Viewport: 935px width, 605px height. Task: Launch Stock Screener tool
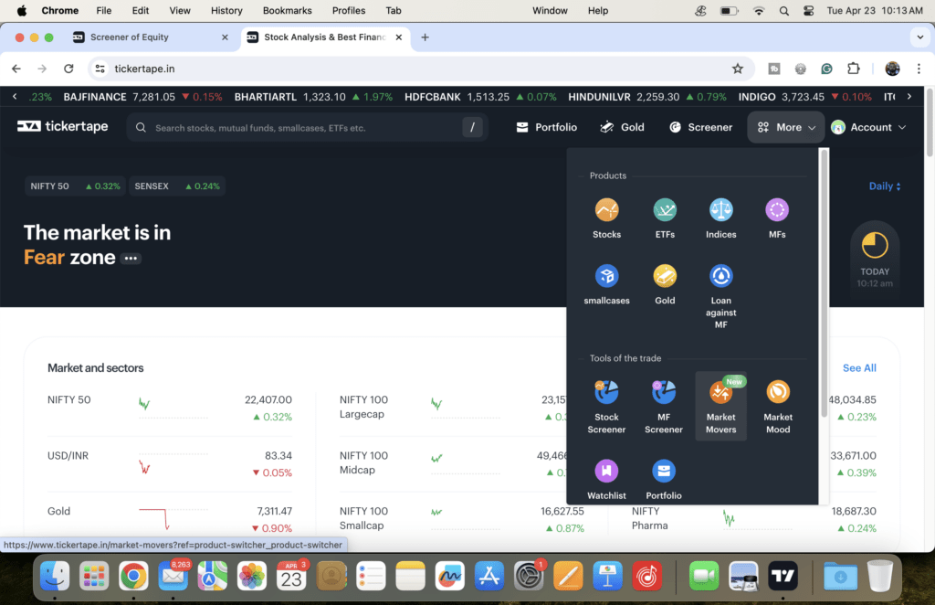point(606,407)
